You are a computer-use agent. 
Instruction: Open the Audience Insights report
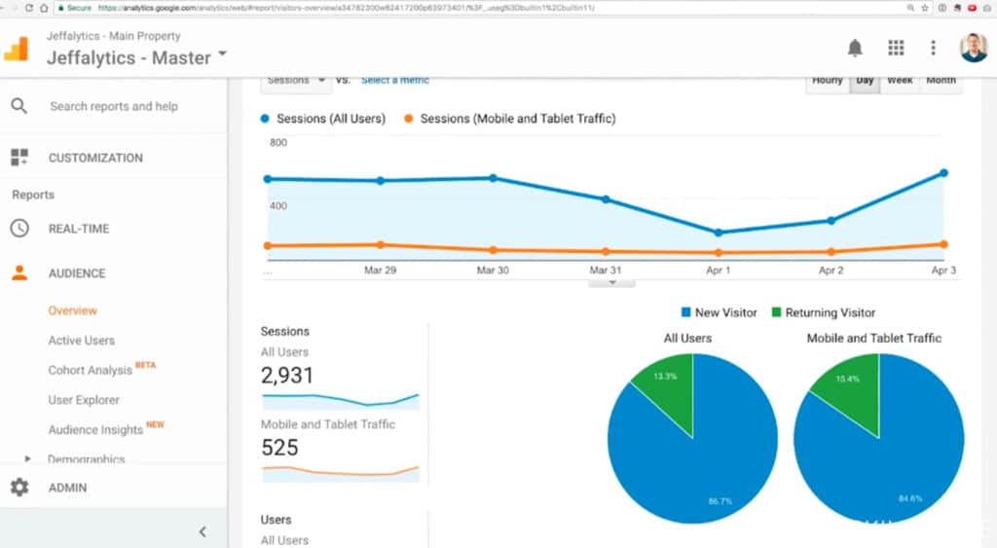click(x=95, y=430)
